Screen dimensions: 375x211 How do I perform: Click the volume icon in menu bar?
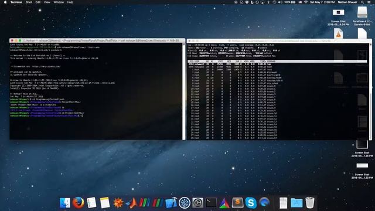coord(280,2)
